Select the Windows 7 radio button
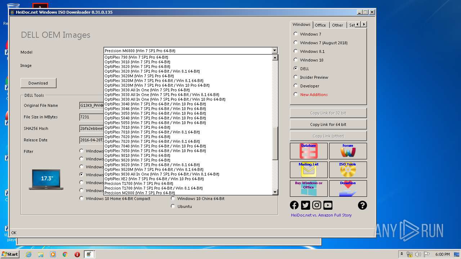The width and height of the screenshot is (461, 259). [x=296, y=34]
